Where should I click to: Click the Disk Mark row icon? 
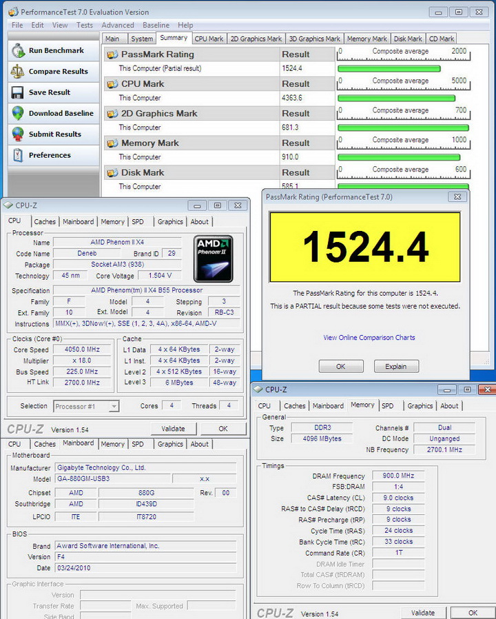pos(112,173)
